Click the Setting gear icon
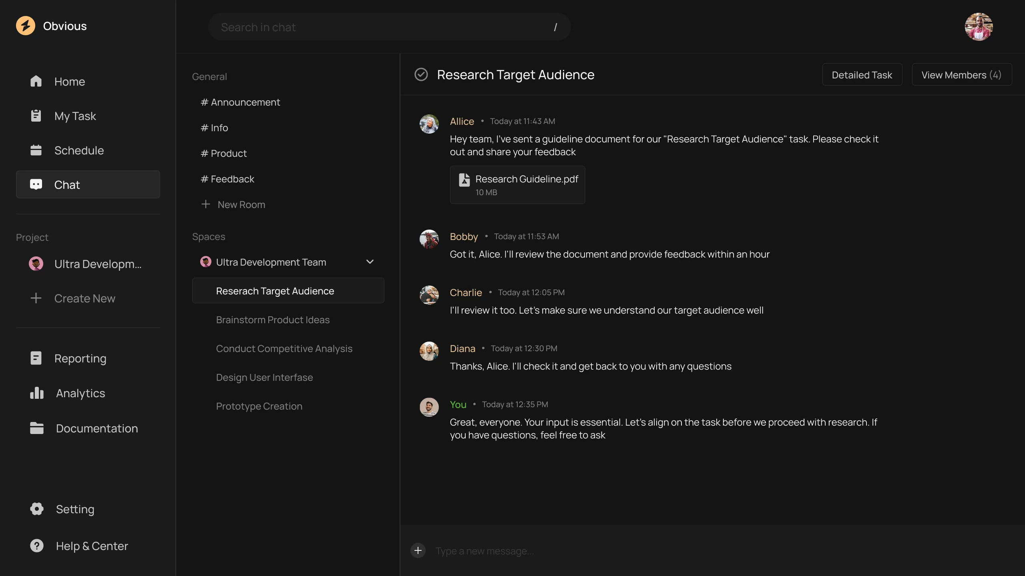Image resolution: width=1025 pixels, height=576 pixels. click(x=37, y=509)
